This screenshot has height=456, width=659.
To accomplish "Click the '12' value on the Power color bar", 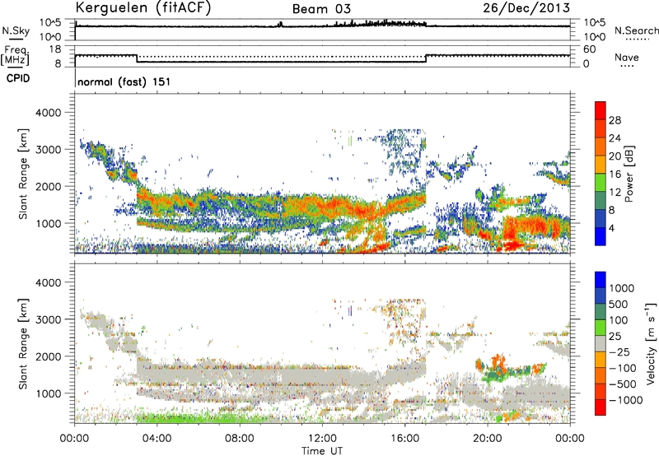I will pyautogui.click(x=615, y=193).
